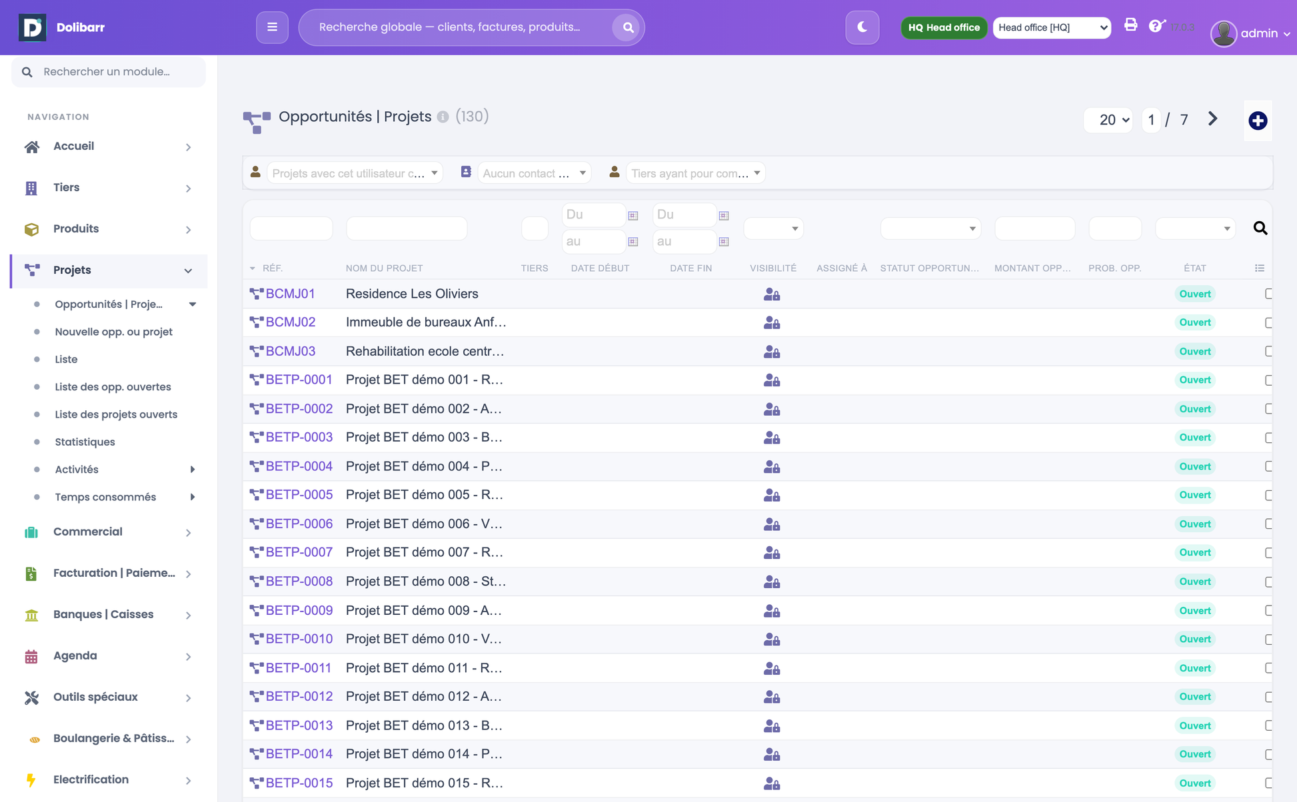Open project link BETP-0015

pyautogui.click(x=299, y=783)
